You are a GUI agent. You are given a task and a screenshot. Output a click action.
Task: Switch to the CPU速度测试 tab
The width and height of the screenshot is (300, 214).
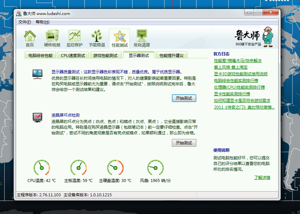[73, 55]
